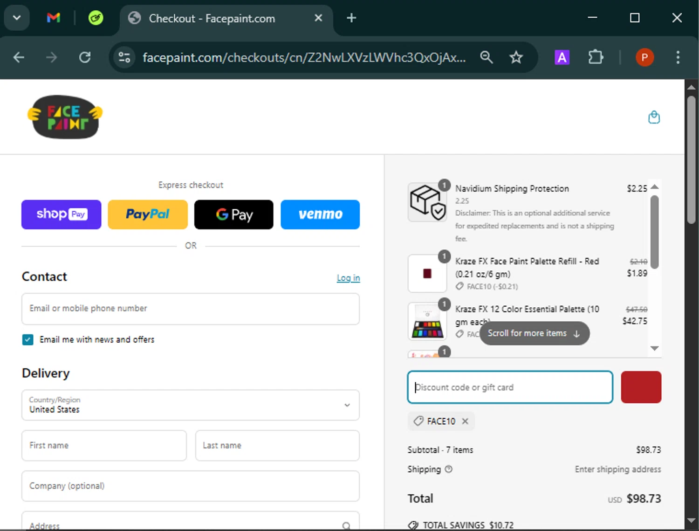
Task: Close the Checkout - Facepaint.com tab
Action: coord(318,18)
